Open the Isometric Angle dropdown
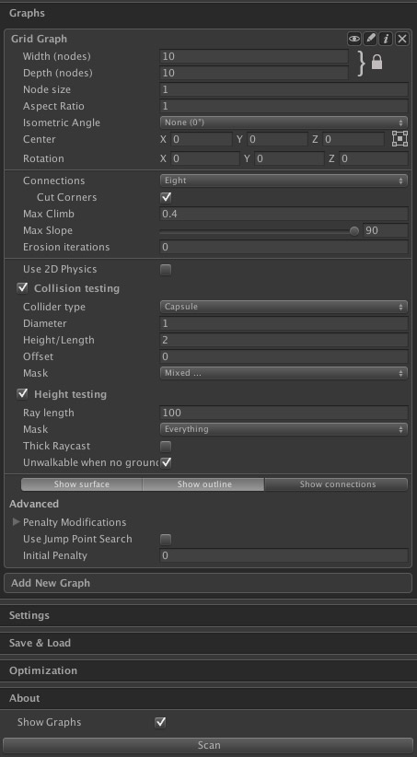The width and height of the screenshot is (417, 757). point(284,122)
